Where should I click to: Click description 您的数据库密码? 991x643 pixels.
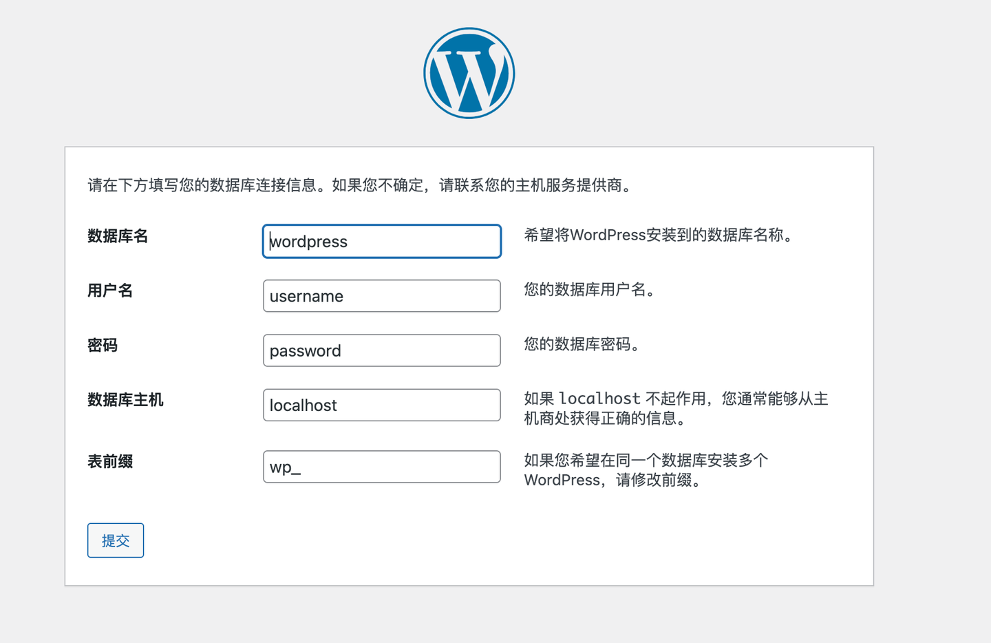click(x=583, y=344)
